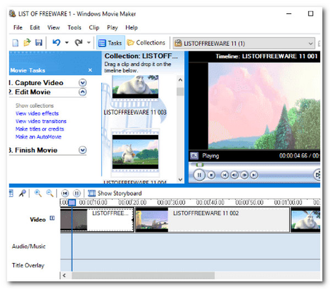Toggle the Tasks pane button
Image resolution: width=330 pixels, height=289 pixels.
(x=111, y=43)
